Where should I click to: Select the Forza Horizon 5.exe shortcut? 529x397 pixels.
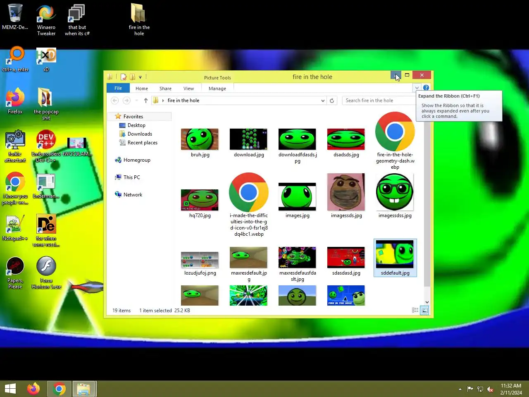click(x=46, y=273)
